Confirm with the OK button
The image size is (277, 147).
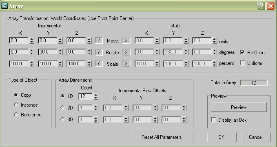(x=222, y=137)
